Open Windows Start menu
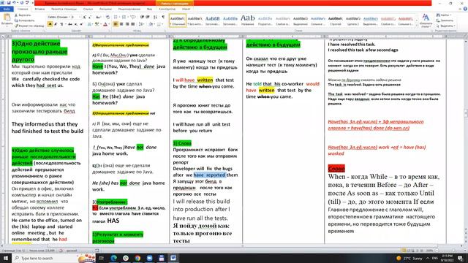This screenshot has width=468, height=263. pos(6,258)
